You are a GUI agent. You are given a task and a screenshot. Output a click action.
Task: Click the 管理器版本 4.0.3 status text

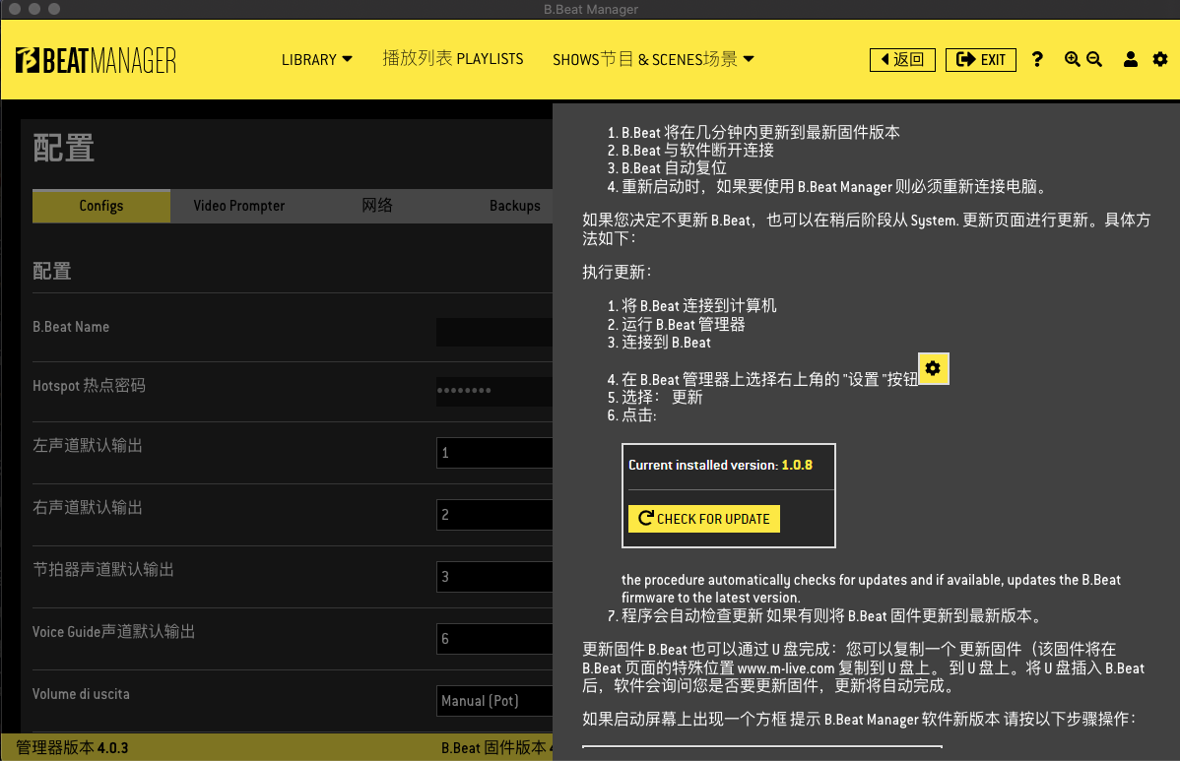tap(72, 748)
